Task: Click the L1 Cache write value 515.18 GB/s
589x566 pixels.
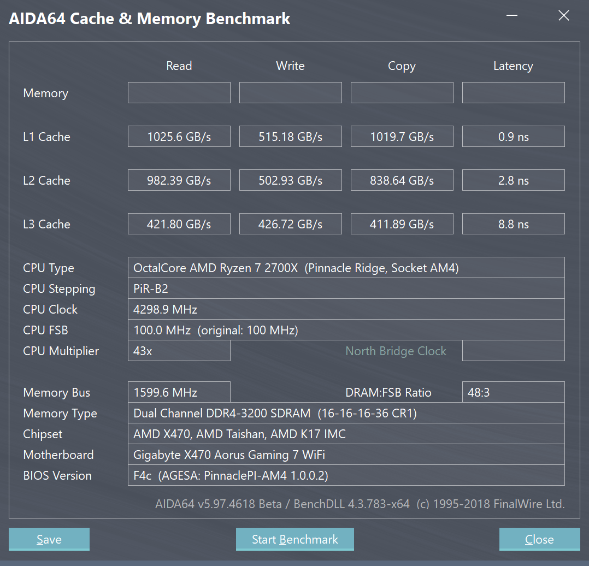Action: [290, 137]
